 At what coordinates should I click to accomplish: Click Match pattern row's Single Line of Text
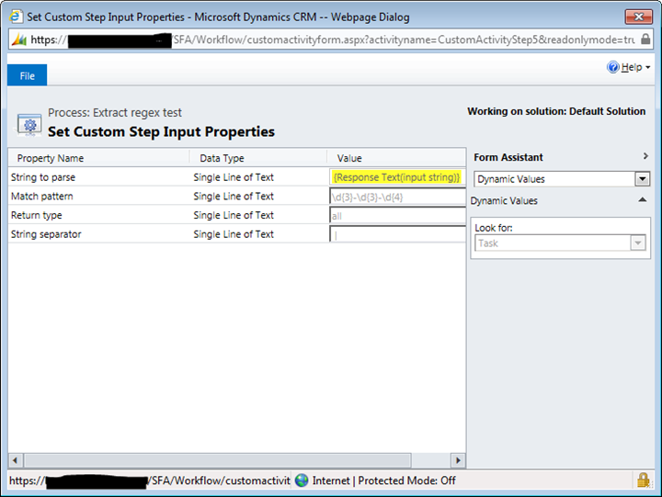234,197
